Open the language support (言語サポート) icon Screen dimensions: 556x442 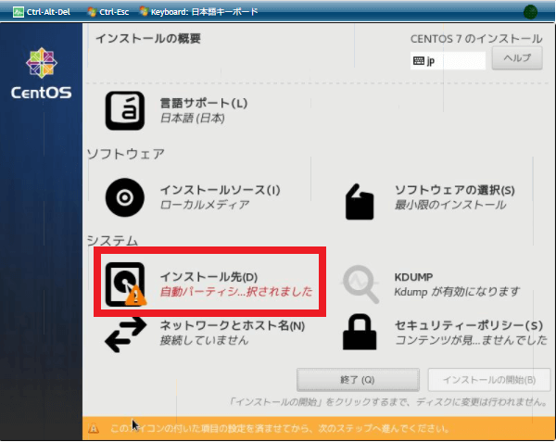coord(125,110)
